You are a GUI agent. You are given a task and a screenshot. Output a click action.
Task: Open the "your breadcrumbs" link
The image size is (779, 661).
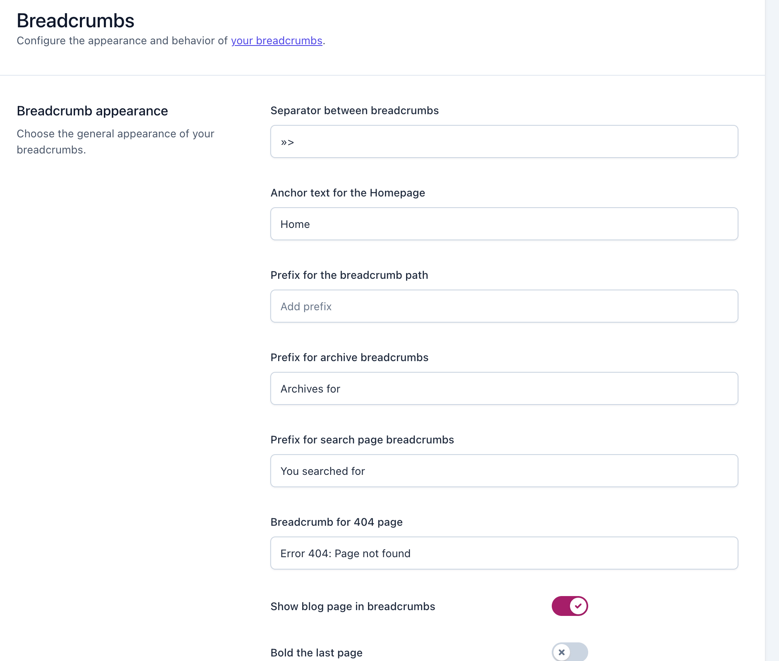(x=276, y=41)
